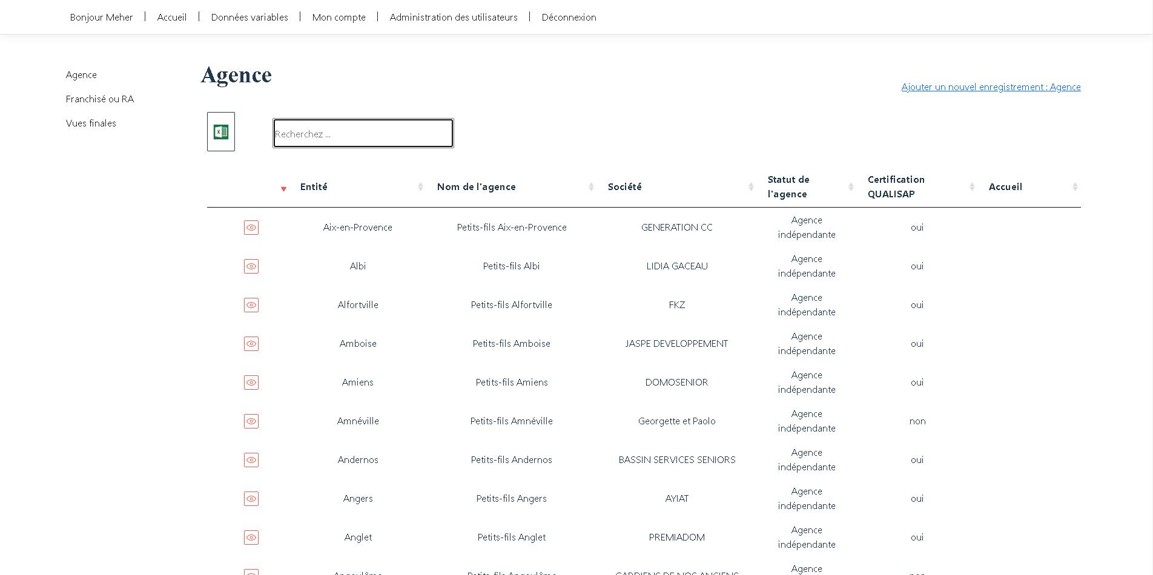This screenshot has height=575, width=1153.
Task: Click the eye icon for Anglet
Action: pyautogui.click(x=251, y=537)
